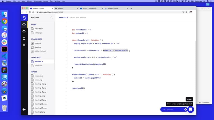Go back using the bottom-left arrow
Screen dimensions: 214x120
24,109
